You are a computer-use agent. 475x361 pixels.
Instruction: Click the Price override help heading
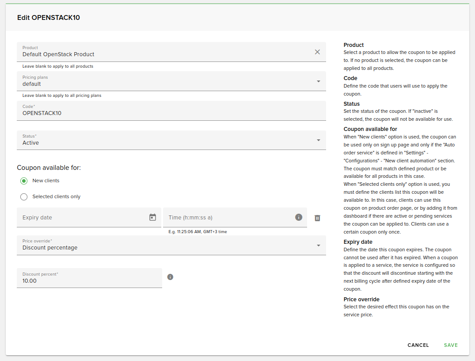[361, 299]
